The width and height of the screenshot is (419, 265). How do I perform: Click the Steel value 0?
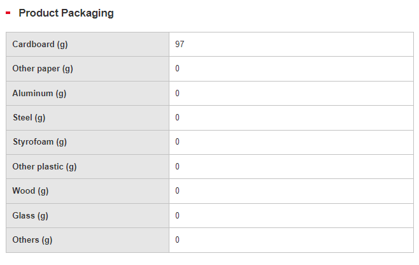point(178,118)
